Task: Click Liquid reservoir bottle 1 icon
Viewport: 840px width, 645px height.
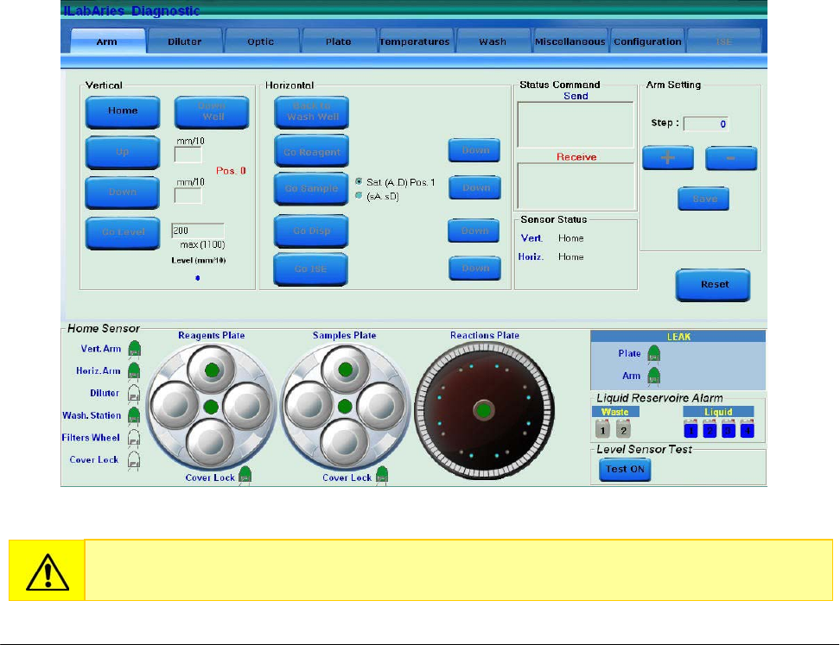Action: click(691, 429)
